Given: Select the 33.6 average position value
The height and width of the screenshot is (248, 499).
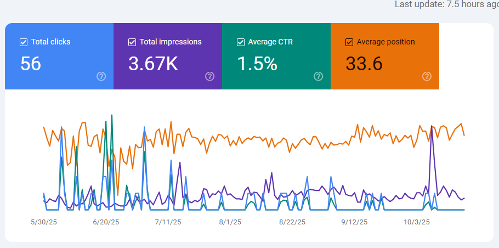Looking at the screenshot, I should tap(364, 64).
